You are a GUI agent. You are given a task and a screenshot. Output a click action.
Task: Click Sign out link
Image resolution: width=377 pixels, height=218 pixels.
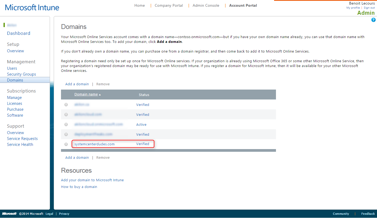click(369, 8)
